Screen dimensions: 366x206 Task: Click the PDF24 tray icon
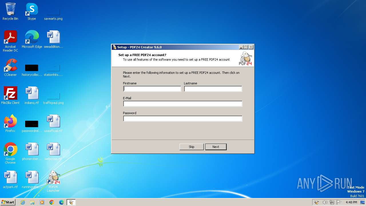(317, 202)
